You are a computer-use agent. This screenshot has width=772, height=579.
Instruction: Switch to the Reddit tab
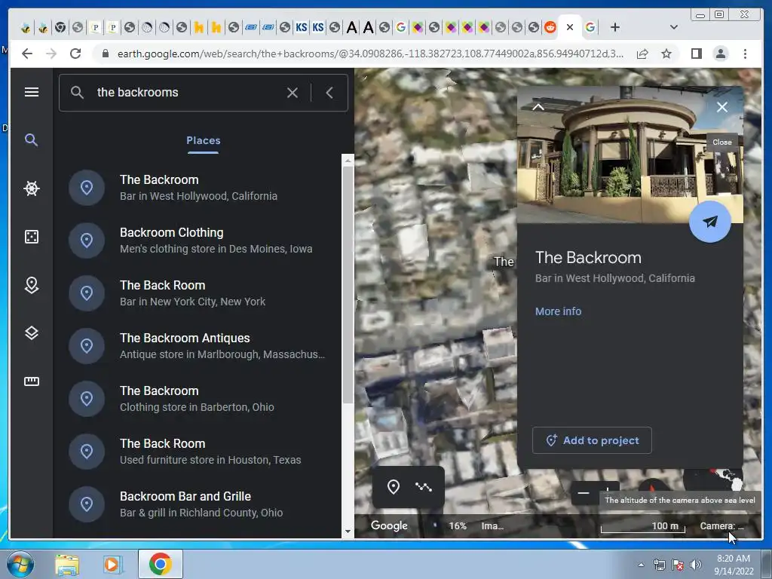point(550,27)
